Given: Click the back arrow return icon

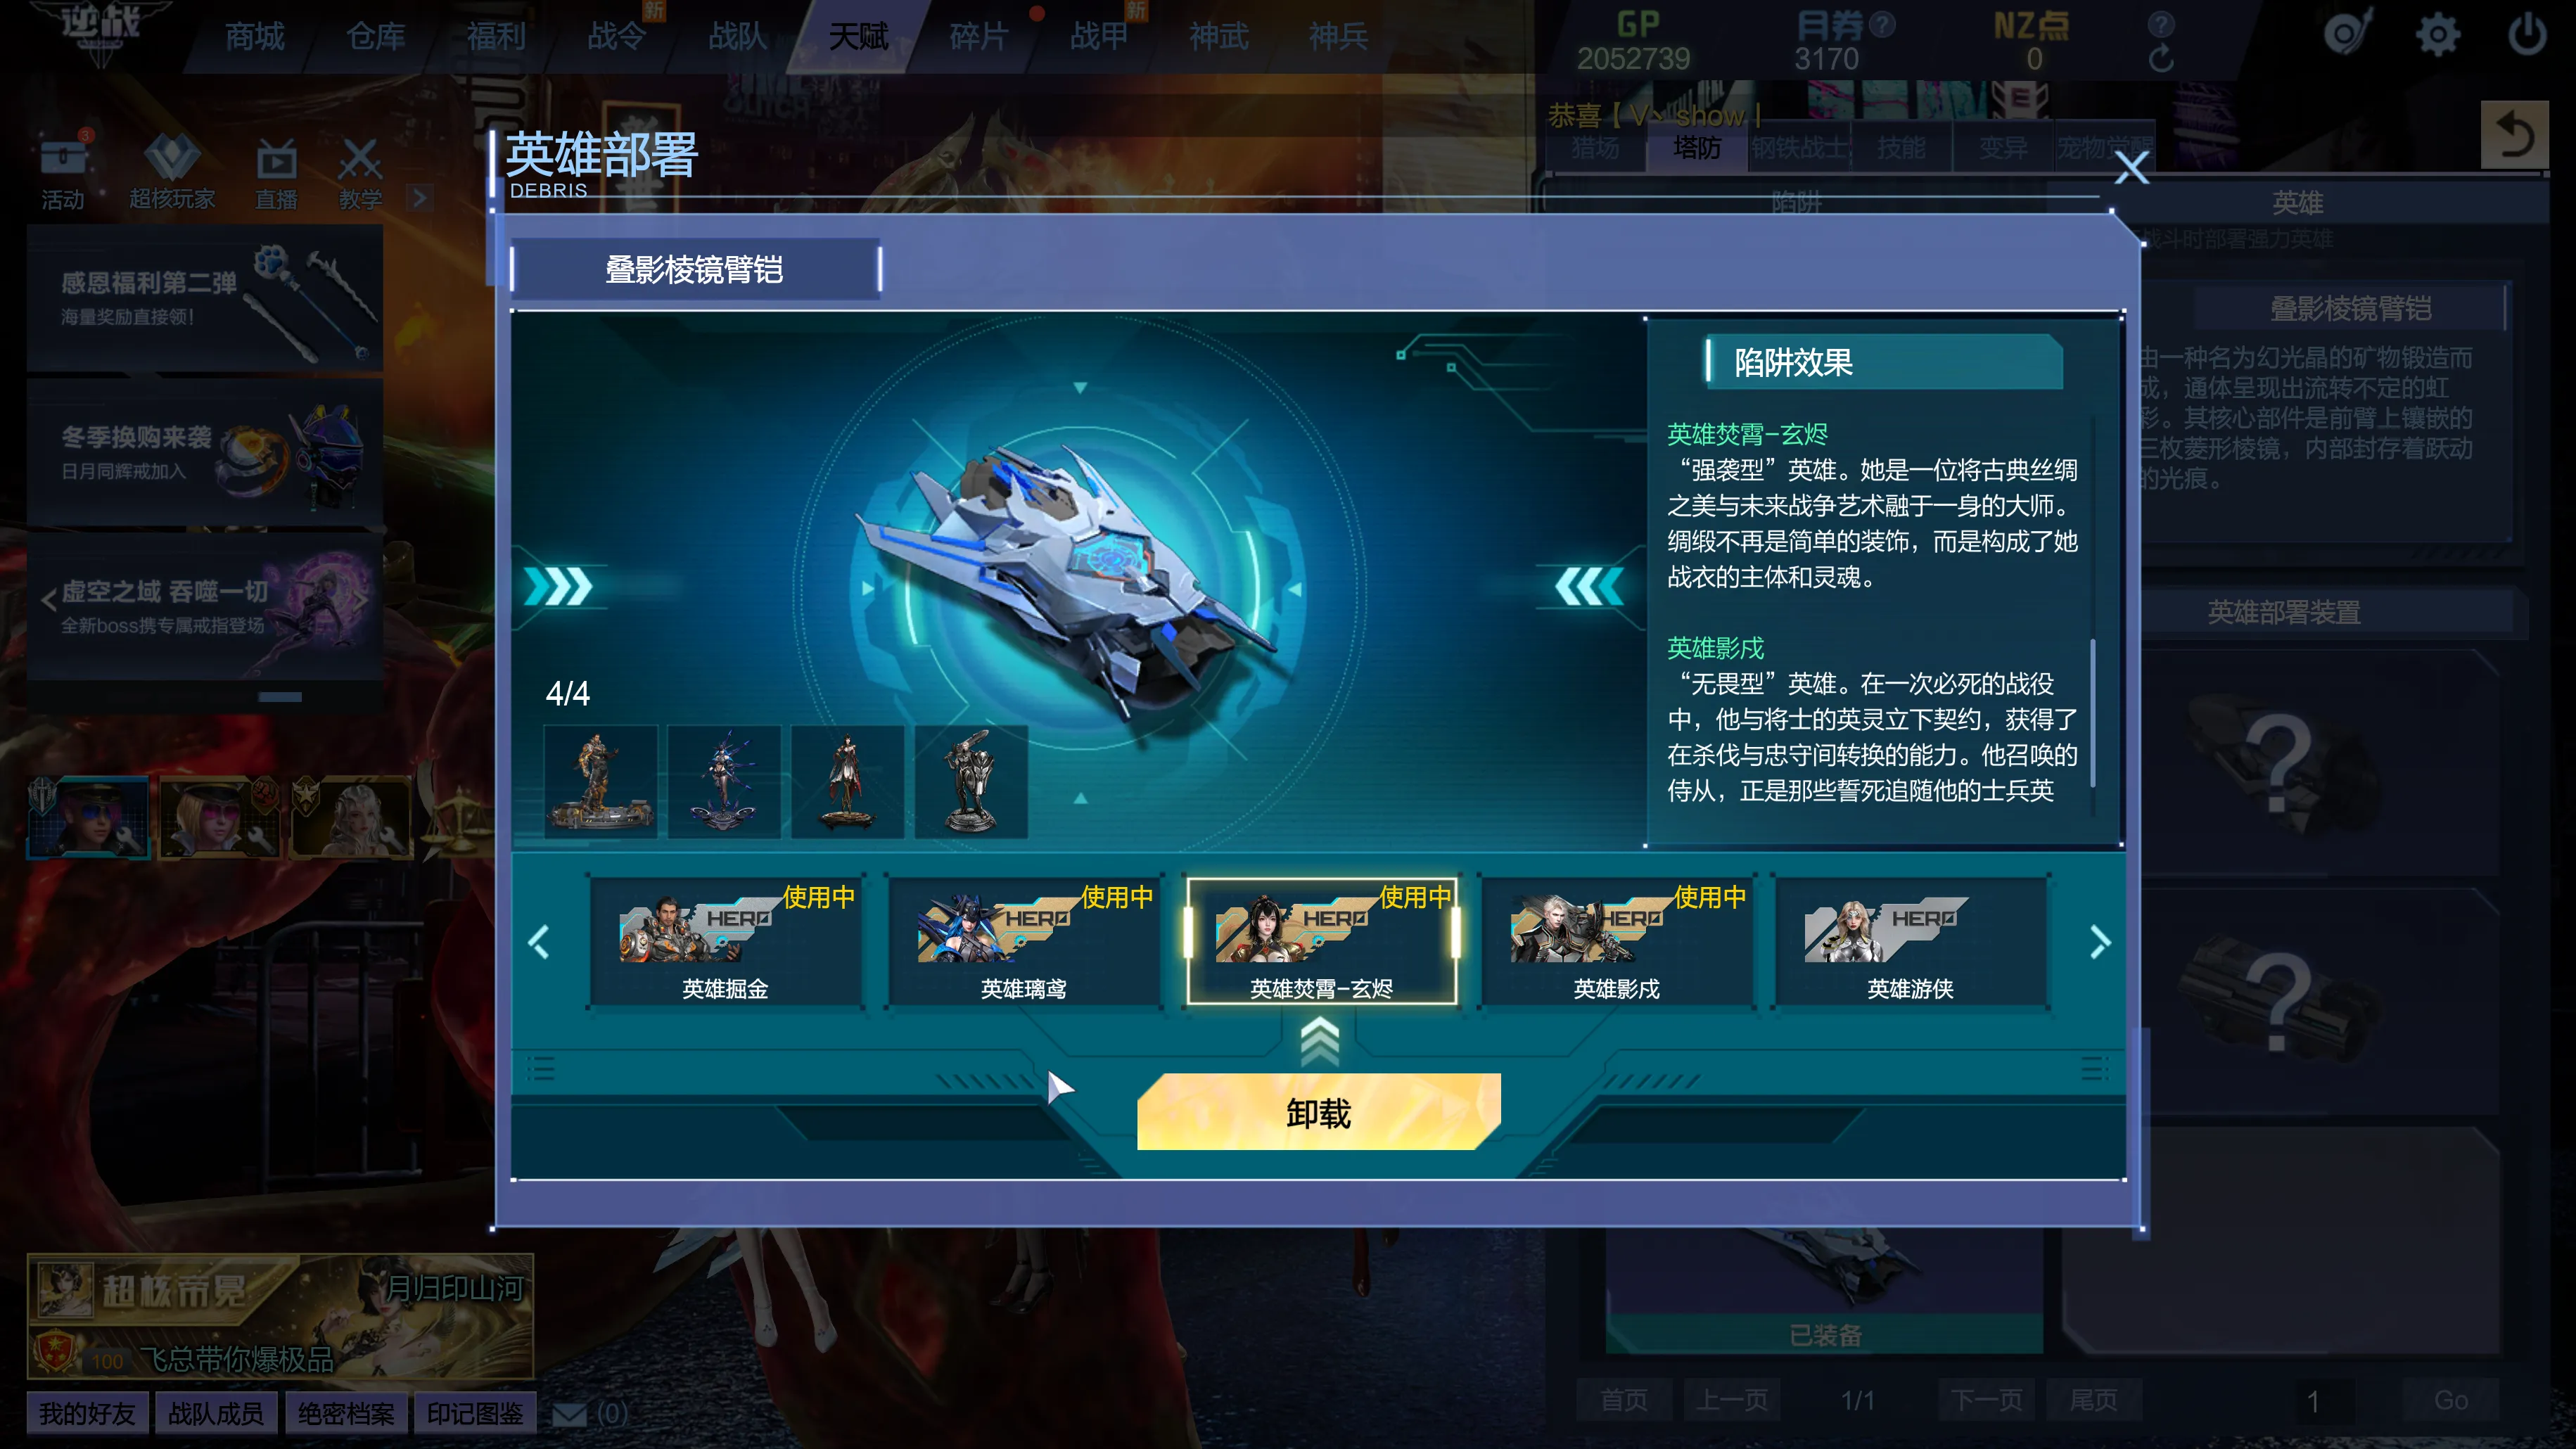Looking at the screenshot, I should click(x=2514, y=135).
